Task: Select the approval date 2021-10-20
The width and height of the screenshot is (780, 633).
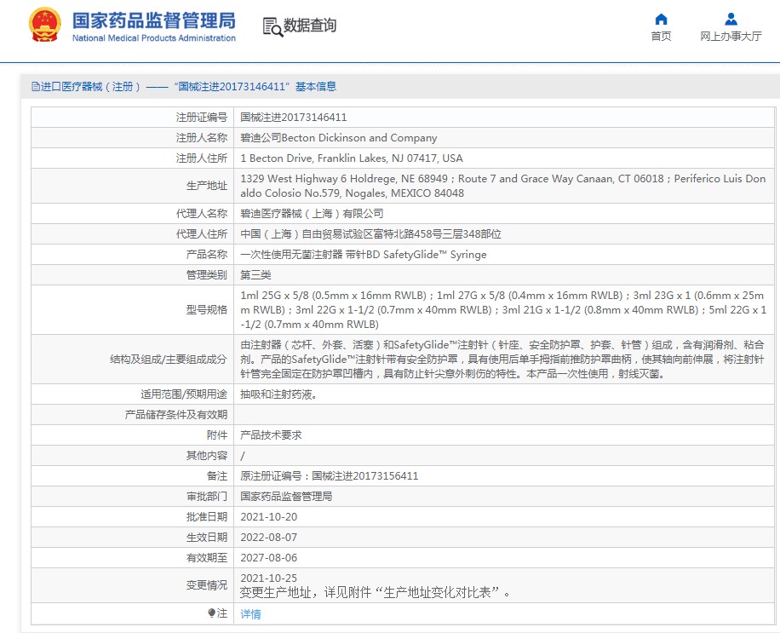Action: click(x=268, y=517)
